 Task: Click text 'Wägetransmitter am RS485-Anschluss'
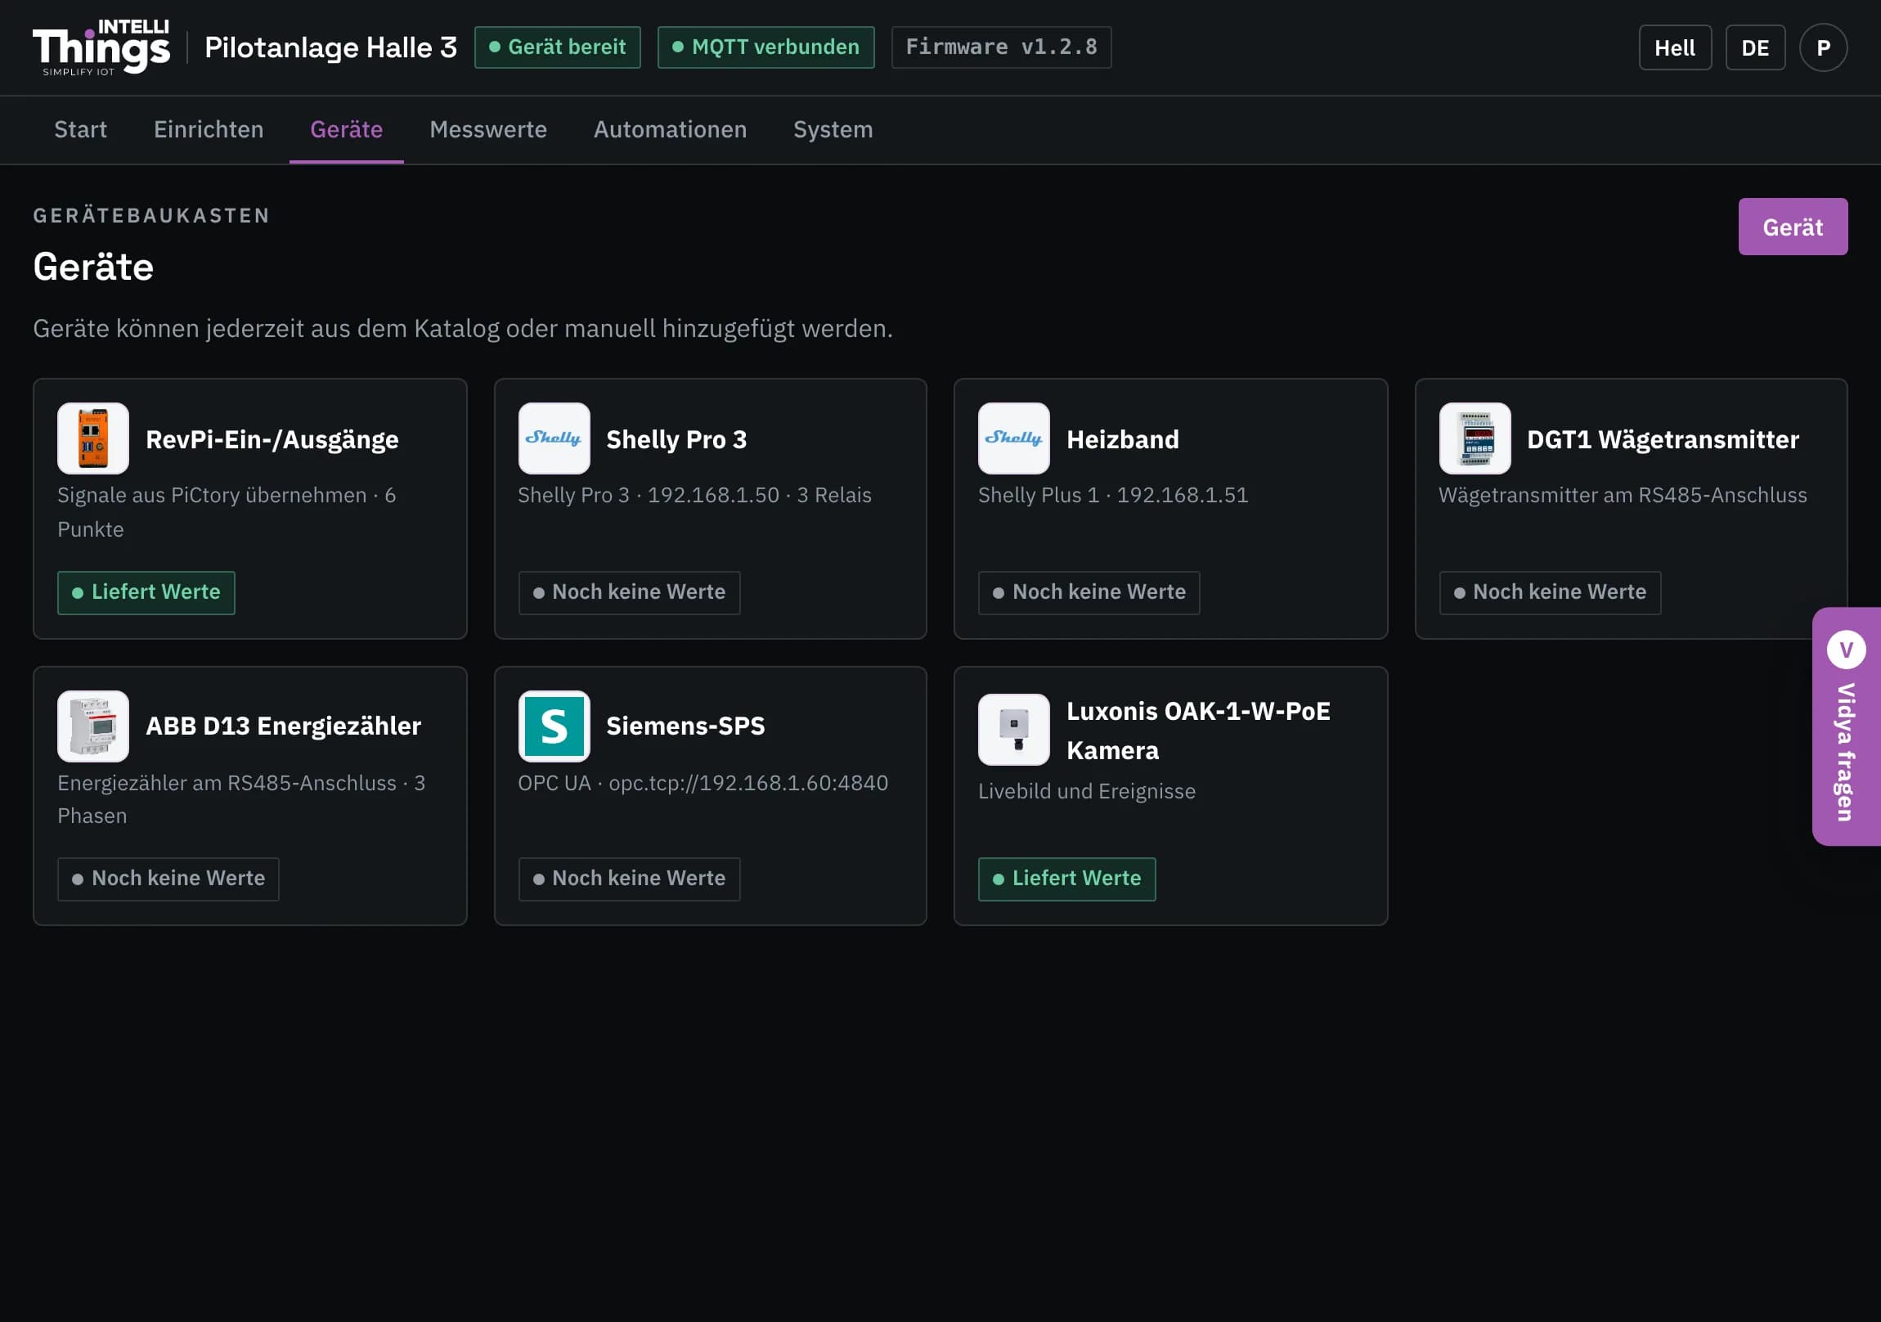pyautogui.click(x=1623, y=495)
